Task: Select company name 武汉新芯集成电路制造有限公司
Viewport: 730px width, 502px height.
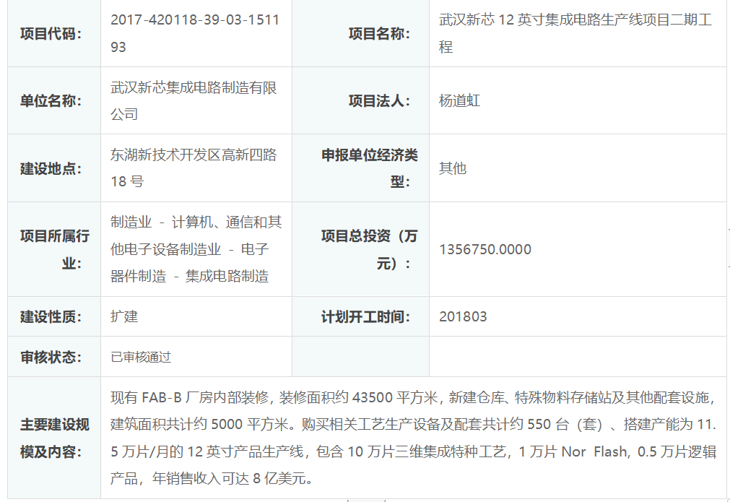Action: (x=194, y=100)
